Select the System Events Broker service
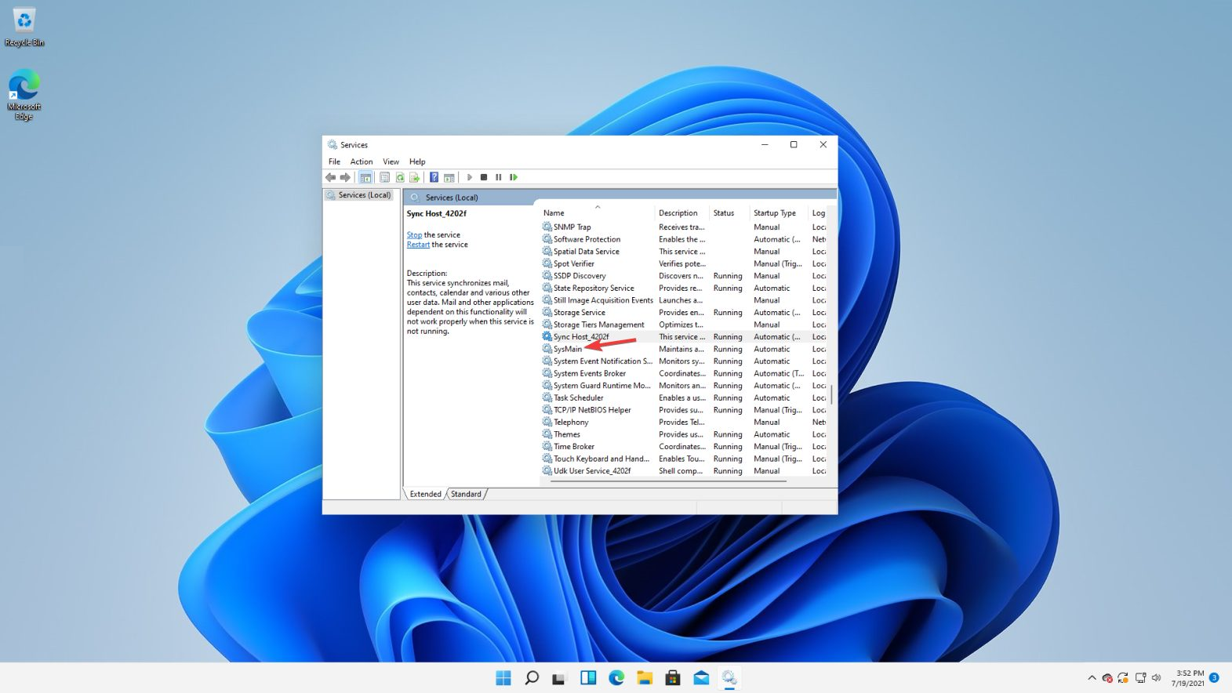Image resolution: width=1232 pixels, height=693 pixels. coord(683,373)
